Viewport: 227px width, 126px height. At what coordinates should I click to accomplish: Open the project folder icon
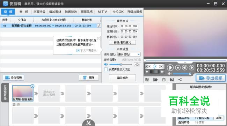click(155, 80)
